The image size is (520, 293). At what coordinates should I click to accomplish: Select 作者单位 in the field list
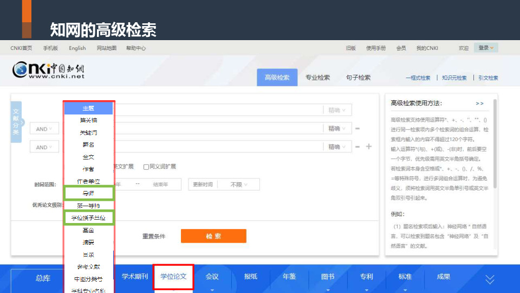pyautogui.click(x=88, y=181)
